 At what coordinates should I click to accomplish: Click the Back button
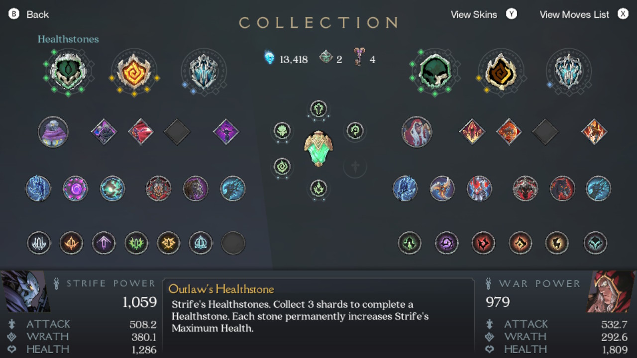29,14
